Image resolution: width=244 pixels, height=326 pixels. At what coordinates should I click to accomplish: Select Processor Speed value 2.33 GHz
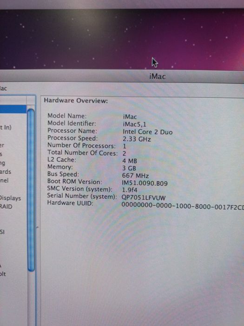[137, 139]
